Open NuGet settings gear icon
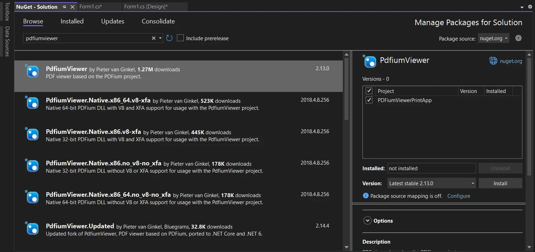 point(519,38)
